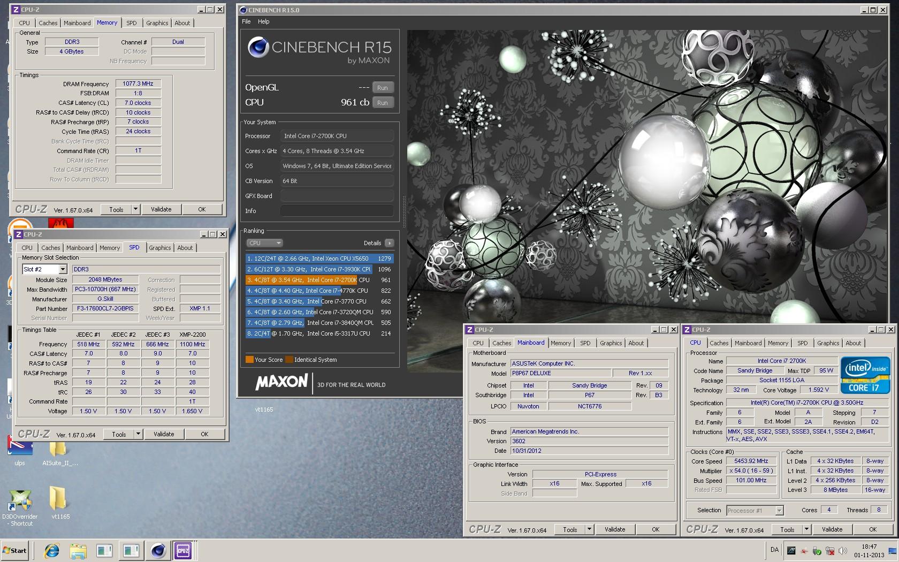This screenshot has width=899, height=562.
Task: Activate Cinebench sphere icon in taskbar
Action: [158, 550]
